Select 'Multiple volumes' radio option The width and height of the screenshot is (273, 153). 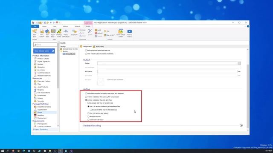pyautogui.click(x=88, y=116)
